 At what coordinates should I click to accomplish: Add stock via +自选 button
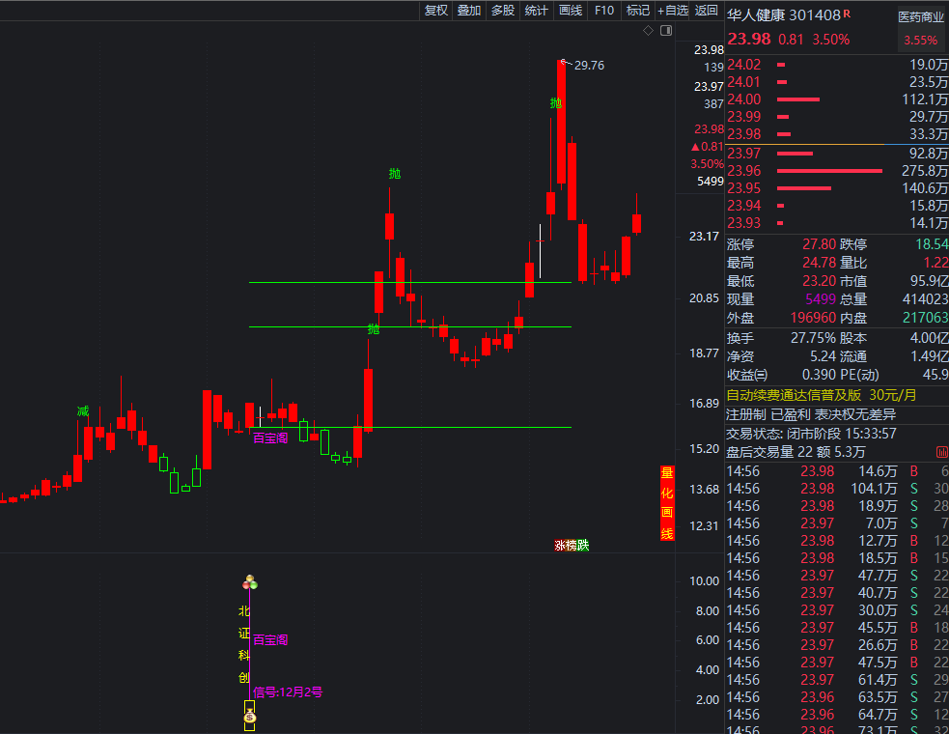[x=673, y=11]
